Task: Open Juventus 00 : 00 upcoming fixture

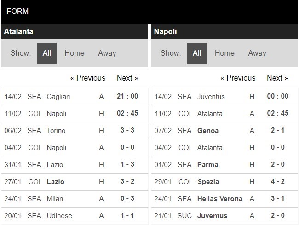Action: coord(277,97)
